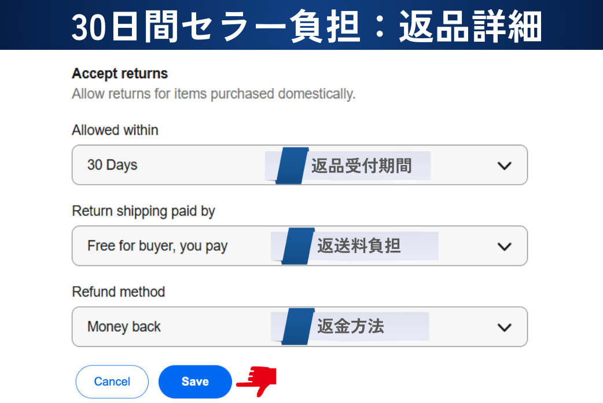Click the chevron arrow of the Money back dropdown
Viewport: 603px width, 403px height.
click(x=504, y=327)
